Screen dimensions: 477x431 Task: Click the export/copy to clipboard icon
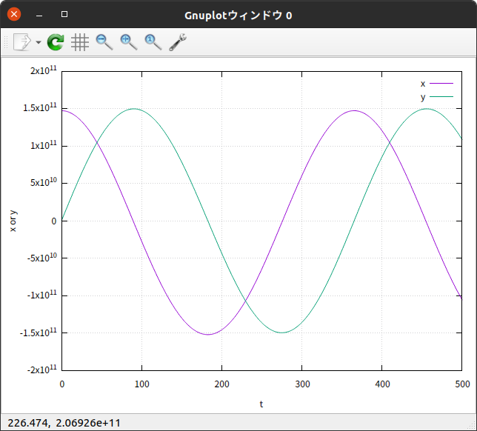coord(22,42)
